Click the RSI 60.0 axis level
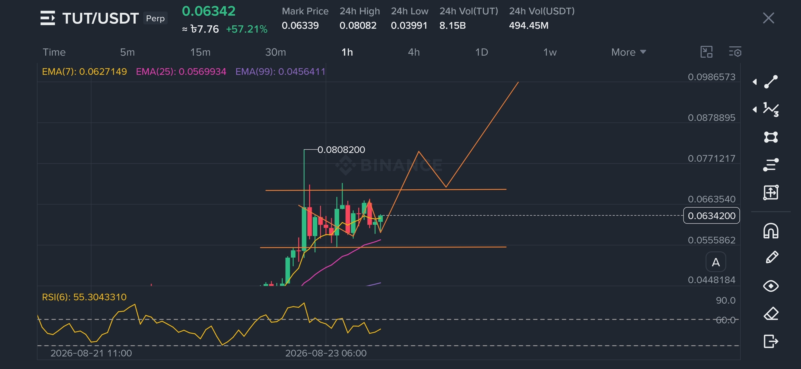801x369 pixels. click(726, 320)
